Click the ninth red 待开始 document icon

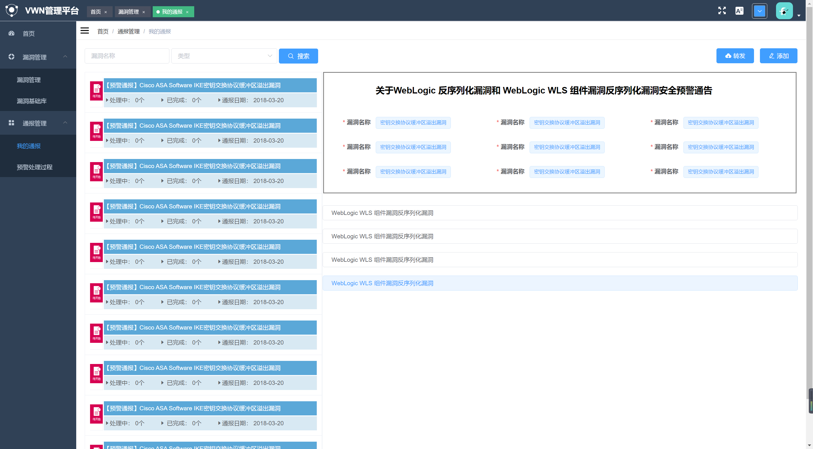pos(97,414)
